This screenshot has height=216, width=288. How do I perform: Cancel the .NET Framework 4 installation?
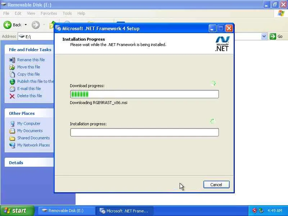pos(216,184)
